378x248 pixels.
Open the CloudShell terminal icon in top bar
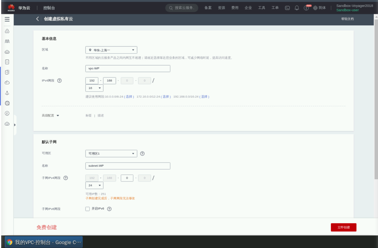287,8
